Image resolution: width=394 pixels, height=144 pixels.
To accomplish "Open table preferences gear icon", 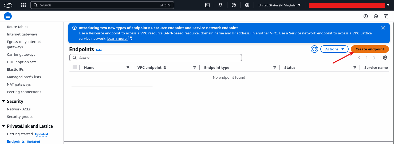I will pyautogui.click(x=385, y=58).
